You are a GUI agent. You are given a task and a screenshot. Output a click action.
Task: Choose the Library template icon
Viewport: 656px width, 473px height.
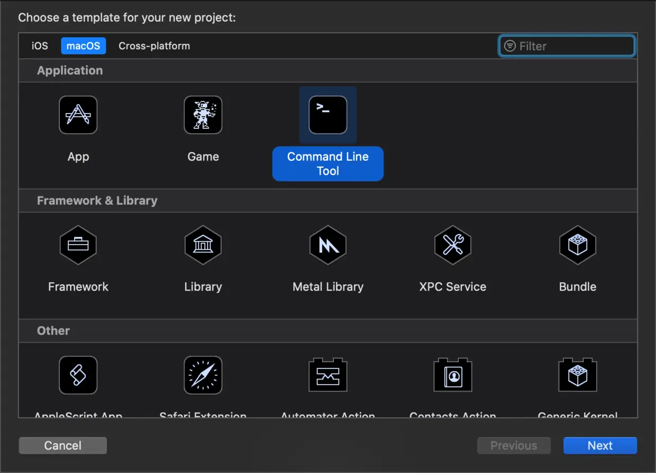[x=203, y=245]
